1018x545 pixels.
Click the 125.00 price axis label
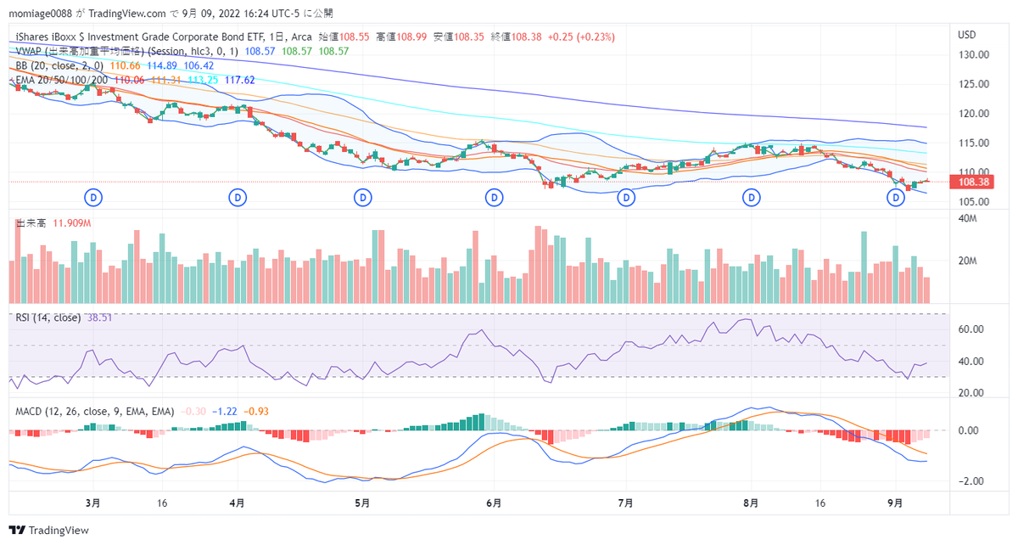point(974,84)
